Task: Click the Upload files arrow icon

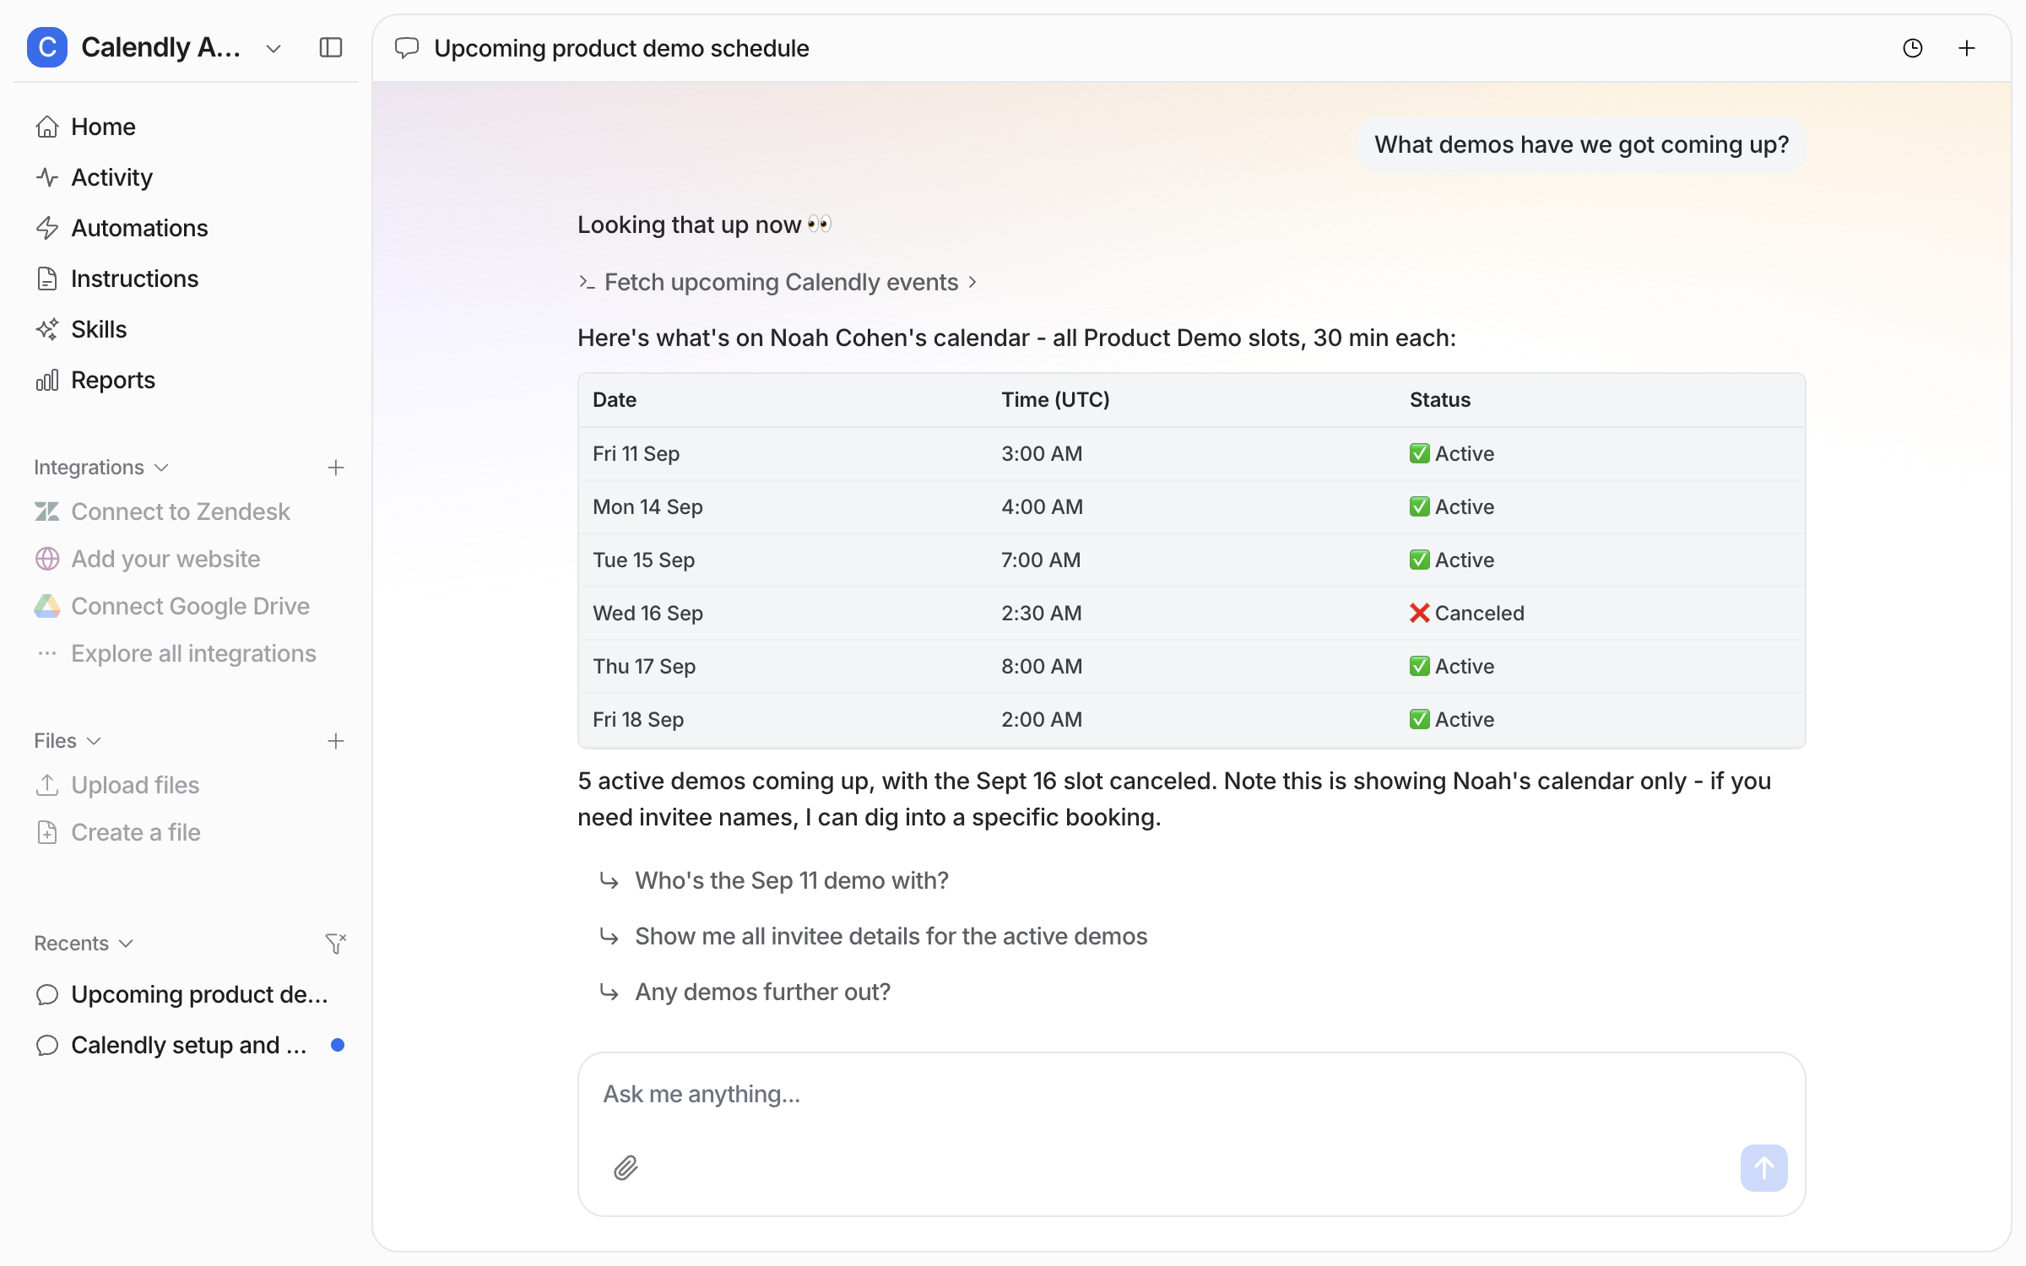Action: tap(47, 785)
